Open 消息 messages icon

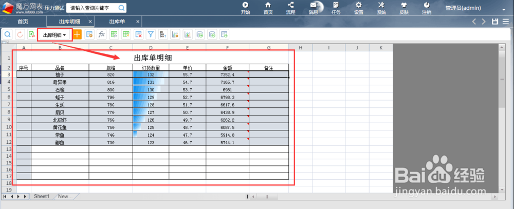[314, 8]
